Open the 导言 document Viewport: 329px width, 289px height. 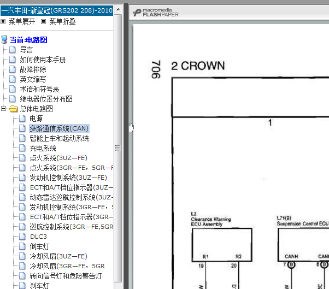[26, 50]
